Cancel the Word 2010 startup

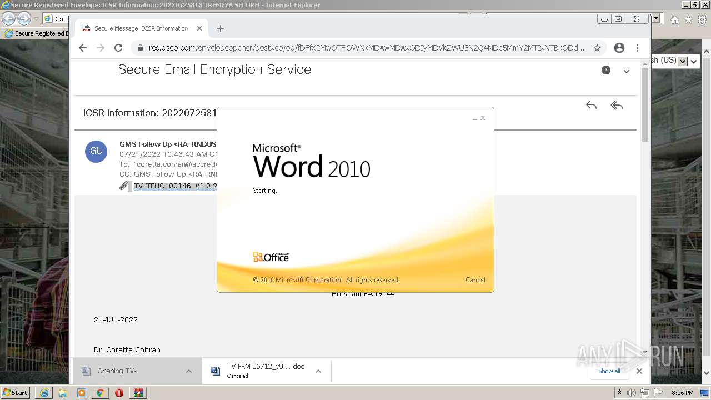tap(475, 280)
